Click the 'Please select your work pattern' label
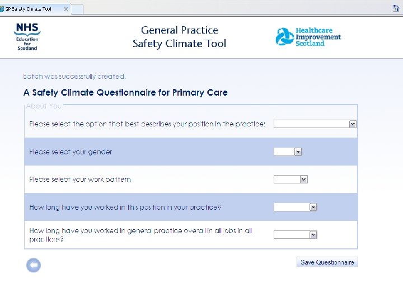Viewport: 403px width, 302px height. (x=80, y=180)
